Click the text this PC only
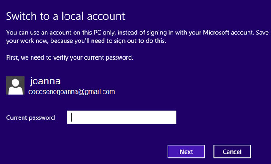271x164 pixels. pos(99,33)
